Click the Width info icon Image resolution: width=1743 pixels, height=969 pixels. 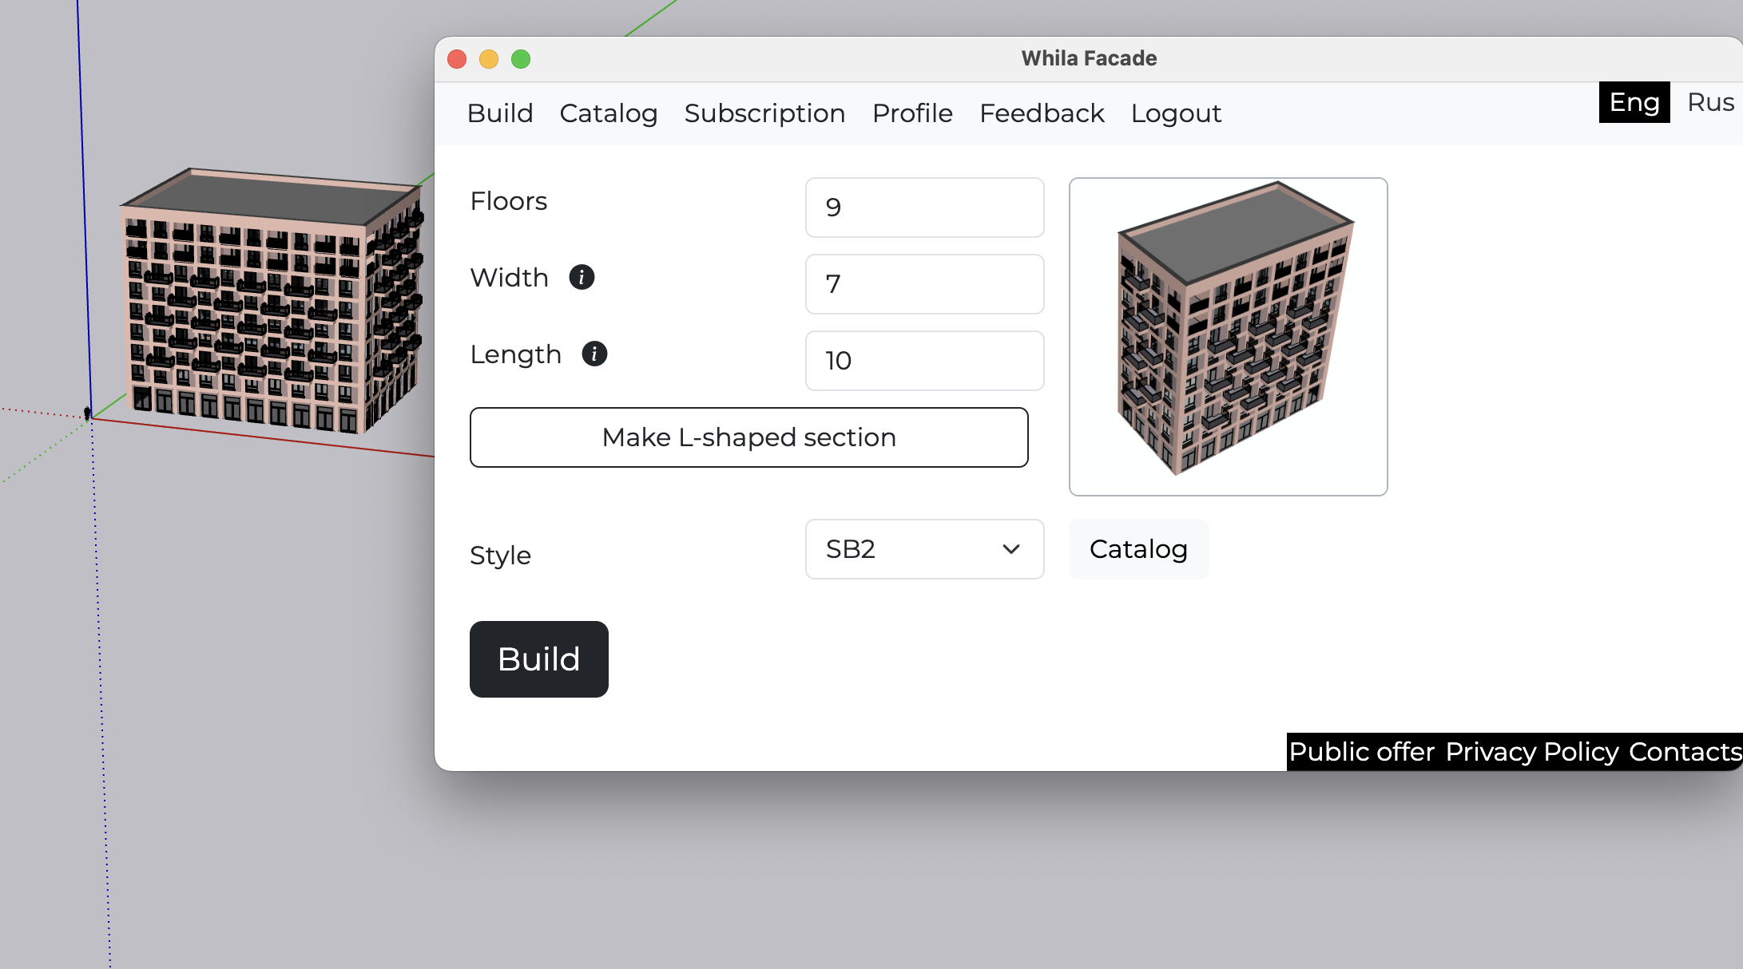582,278
